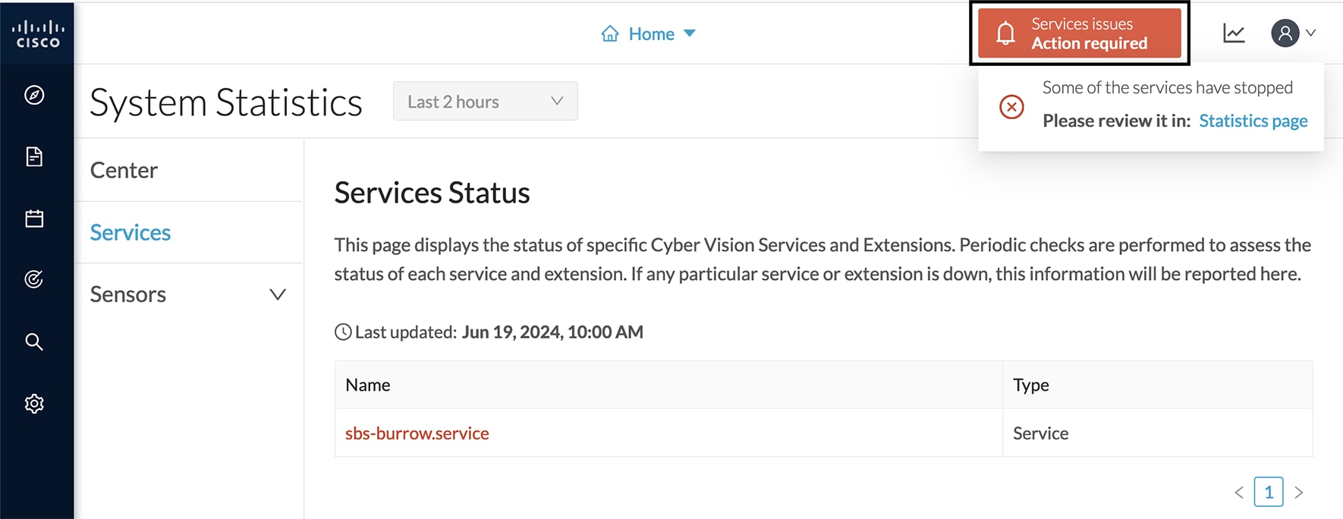Open the Monitor target icon
The height and width of the screenshot is (519, 1343).
click(34, 280)
